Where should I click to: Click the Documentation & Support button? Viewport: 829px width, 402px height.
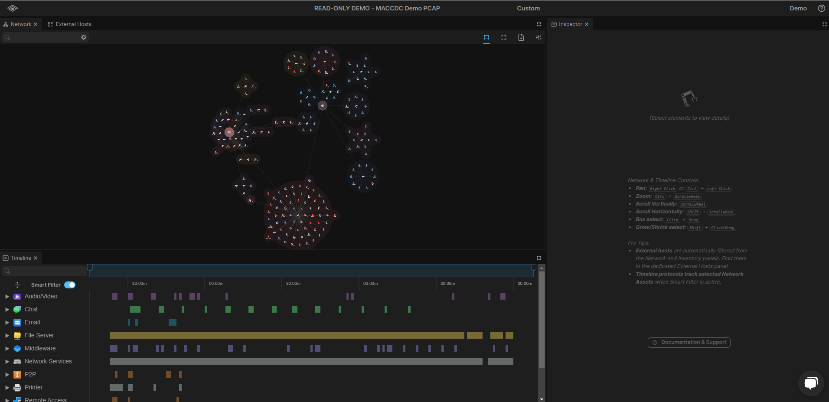point(689,343)
